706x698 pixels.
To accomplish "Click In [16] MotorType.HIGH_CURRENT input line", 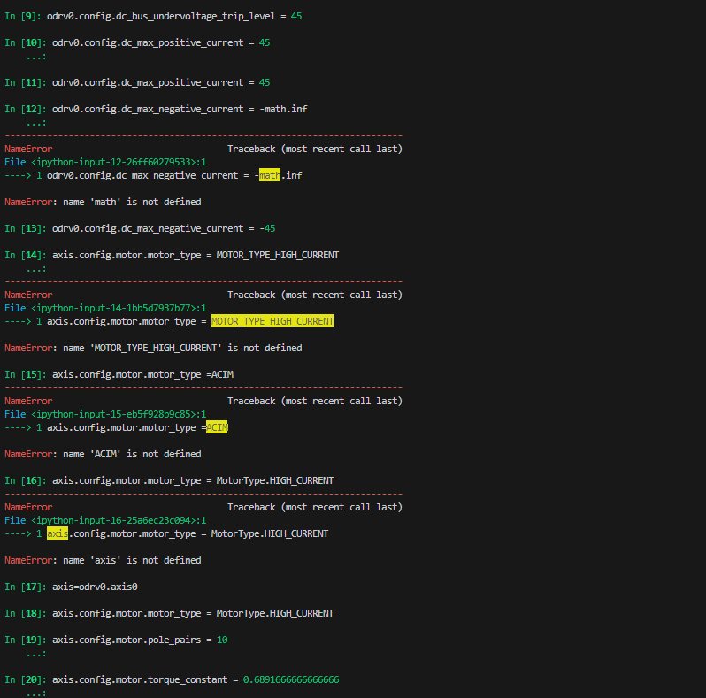I will [169, 481].
